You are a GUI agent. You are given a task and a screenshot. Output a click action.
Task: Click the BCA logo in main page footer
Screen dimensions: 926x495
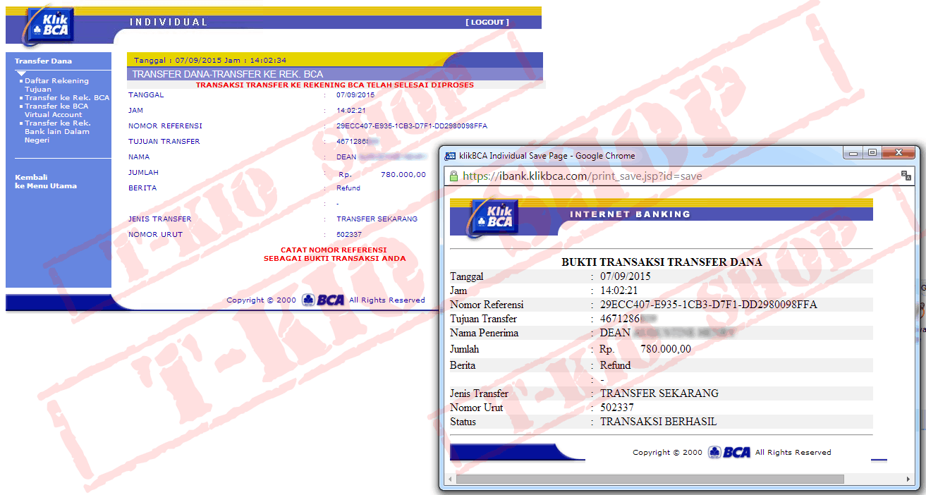pyautogui.click(x=324, y=300)
